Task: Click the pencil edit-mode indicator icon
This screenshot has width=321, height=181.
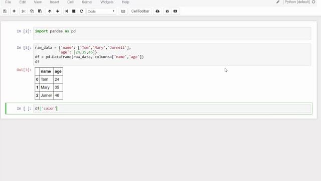Action: pyautogui.click(x=278, y=2)
